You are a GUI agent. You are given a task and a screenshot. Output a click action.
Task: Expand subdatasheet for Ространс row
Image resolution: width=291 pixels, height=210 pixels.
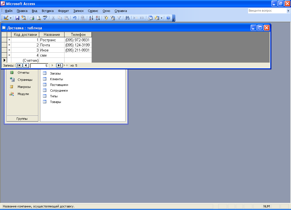coord(9,40)
